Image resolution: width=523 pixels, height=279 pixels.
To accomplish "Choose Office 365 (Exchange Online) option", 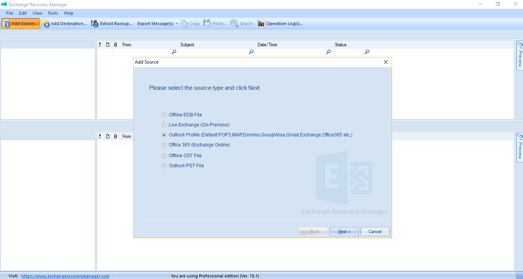I will point(164,145).
